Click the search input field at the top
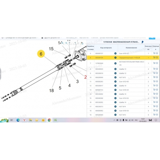Viewport: 160px width, 160px height. coord(135,38)
